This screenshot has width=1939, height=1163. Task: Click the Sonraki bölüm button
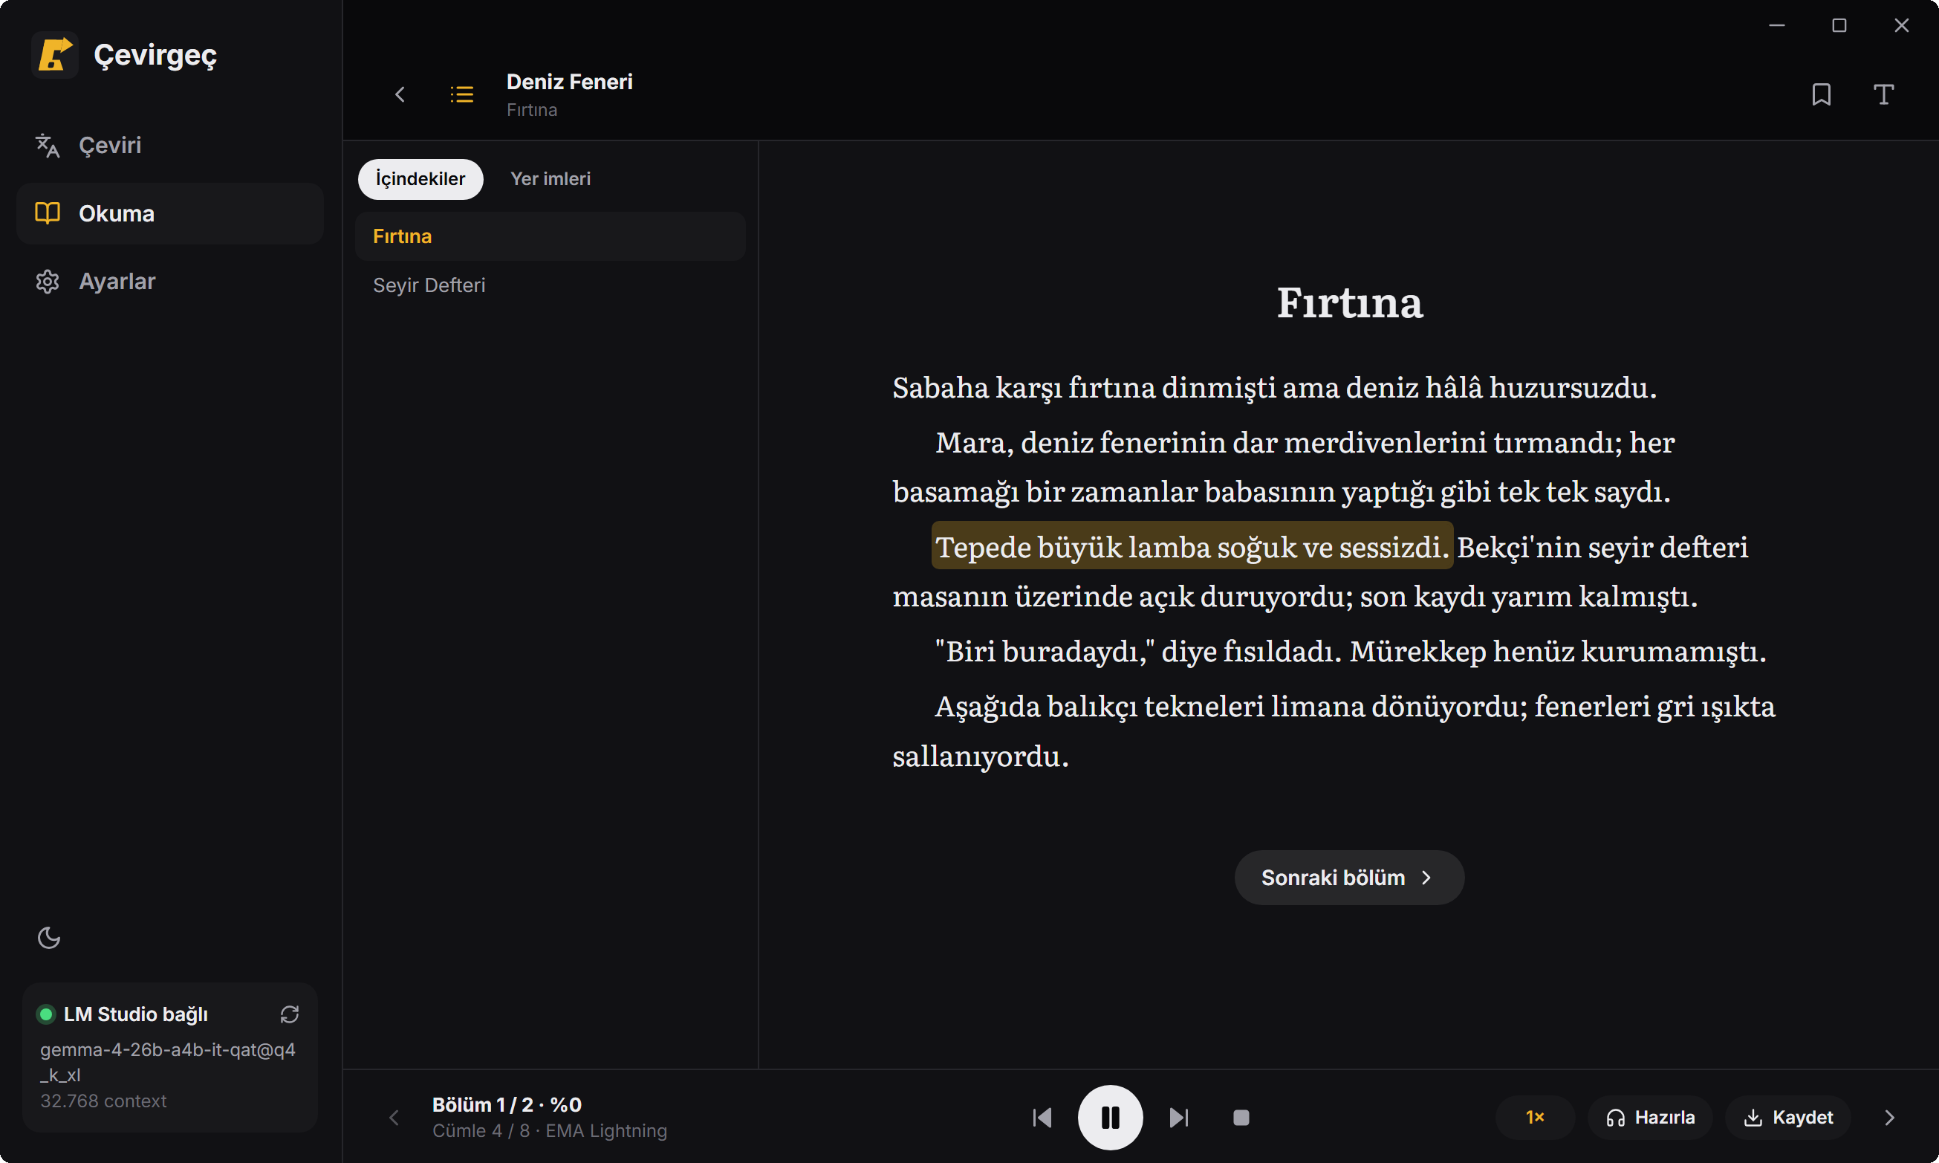pos(1349,878)
